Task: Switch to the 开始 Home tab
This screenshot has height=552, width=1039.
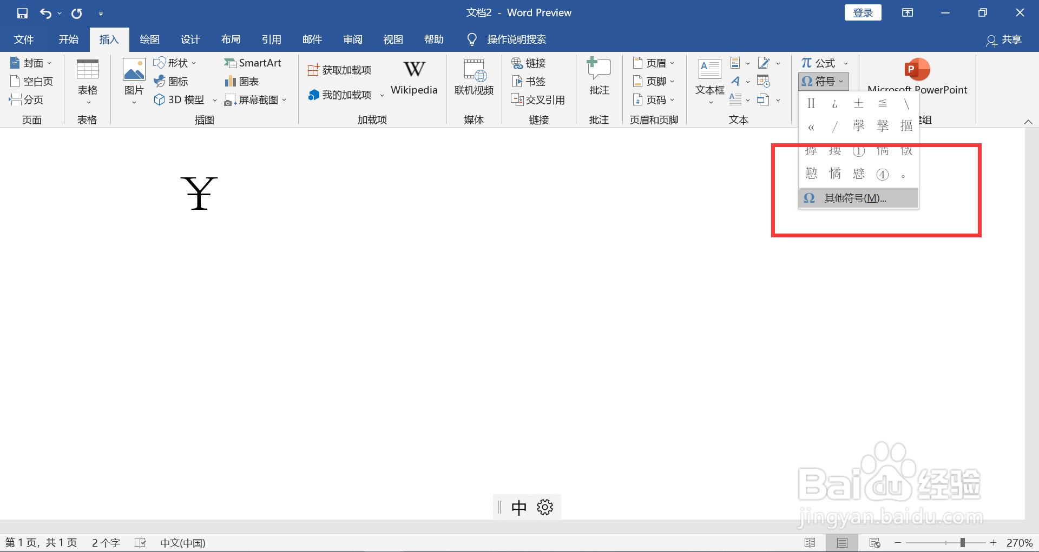Action: click(69, 39)
